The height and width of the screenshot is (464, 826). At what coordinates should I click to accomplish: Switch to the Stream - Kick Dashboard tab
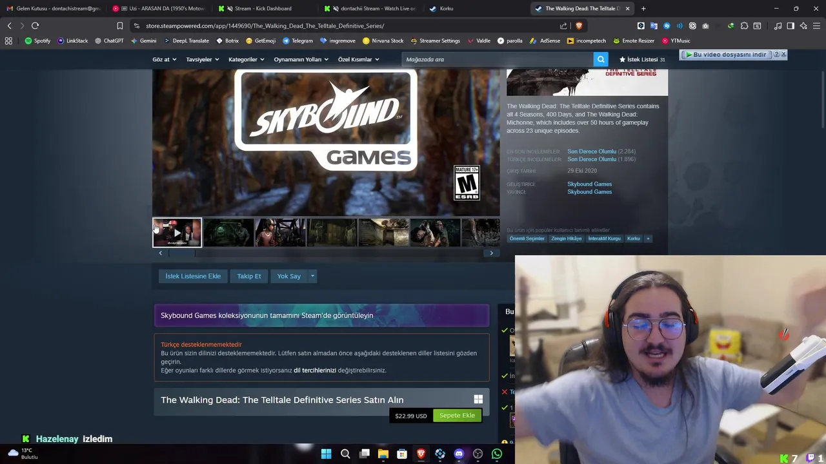point(263,8)
